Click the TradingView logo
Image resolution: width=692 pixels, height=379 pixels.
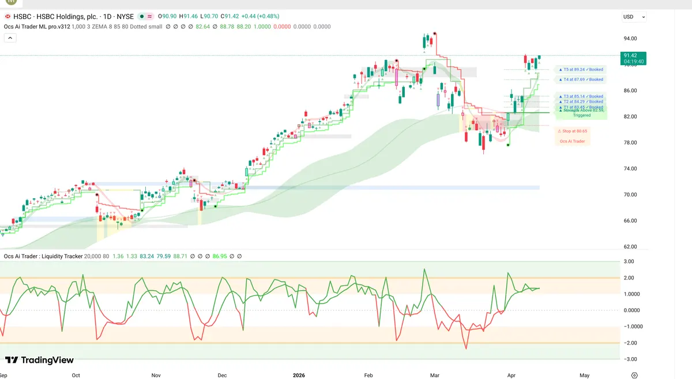pos(40,360)
